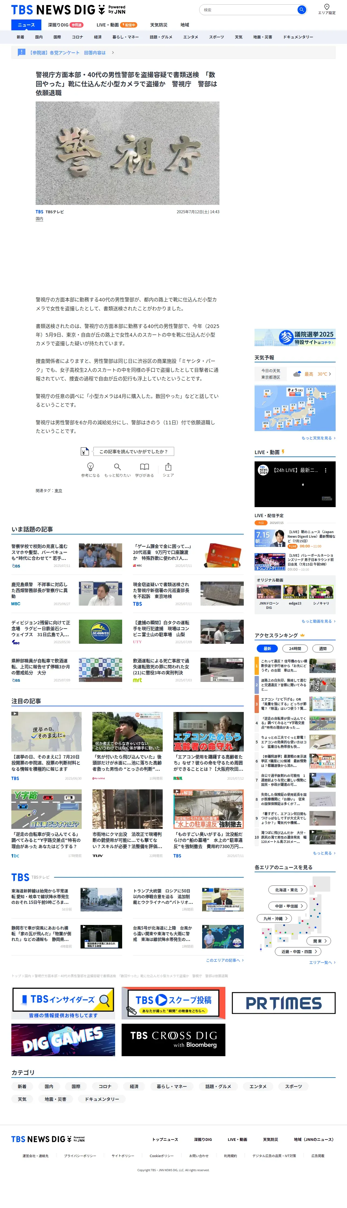Click the TBS NEWS DIG header logo
The width and height of the screenshot is (347, 1208).
pyautogui.click(x=68, y=10)
